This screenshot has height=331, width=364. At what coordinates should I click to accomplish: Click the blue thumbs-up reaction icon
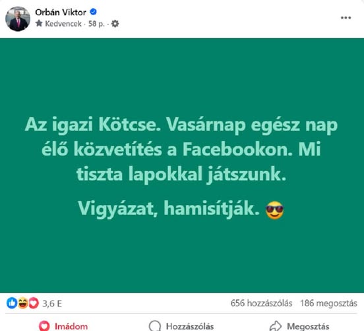(x=12, y=303)
